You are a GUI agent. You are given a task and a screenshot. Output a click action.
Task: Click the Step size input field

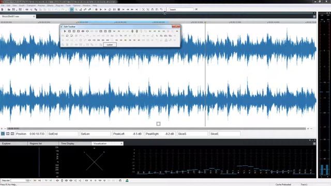pyautogui.click(x=21, y=180)
